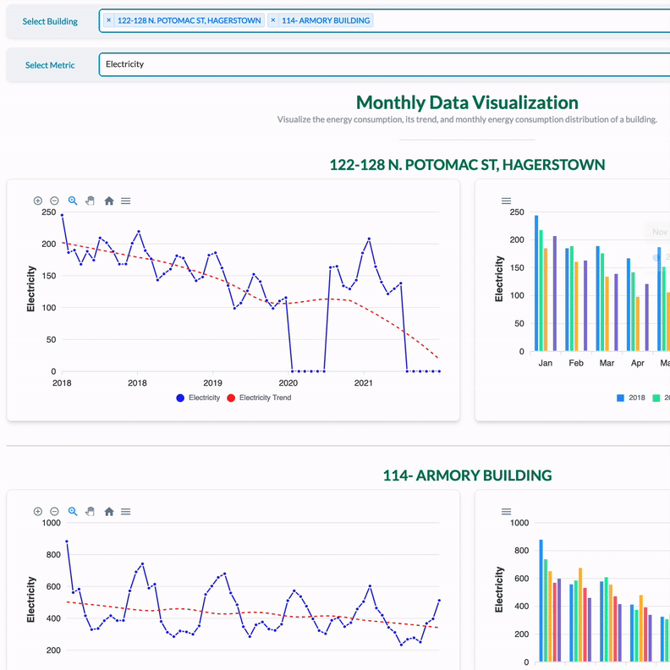Reset zoom with home icon on Potomac chart

109,200
